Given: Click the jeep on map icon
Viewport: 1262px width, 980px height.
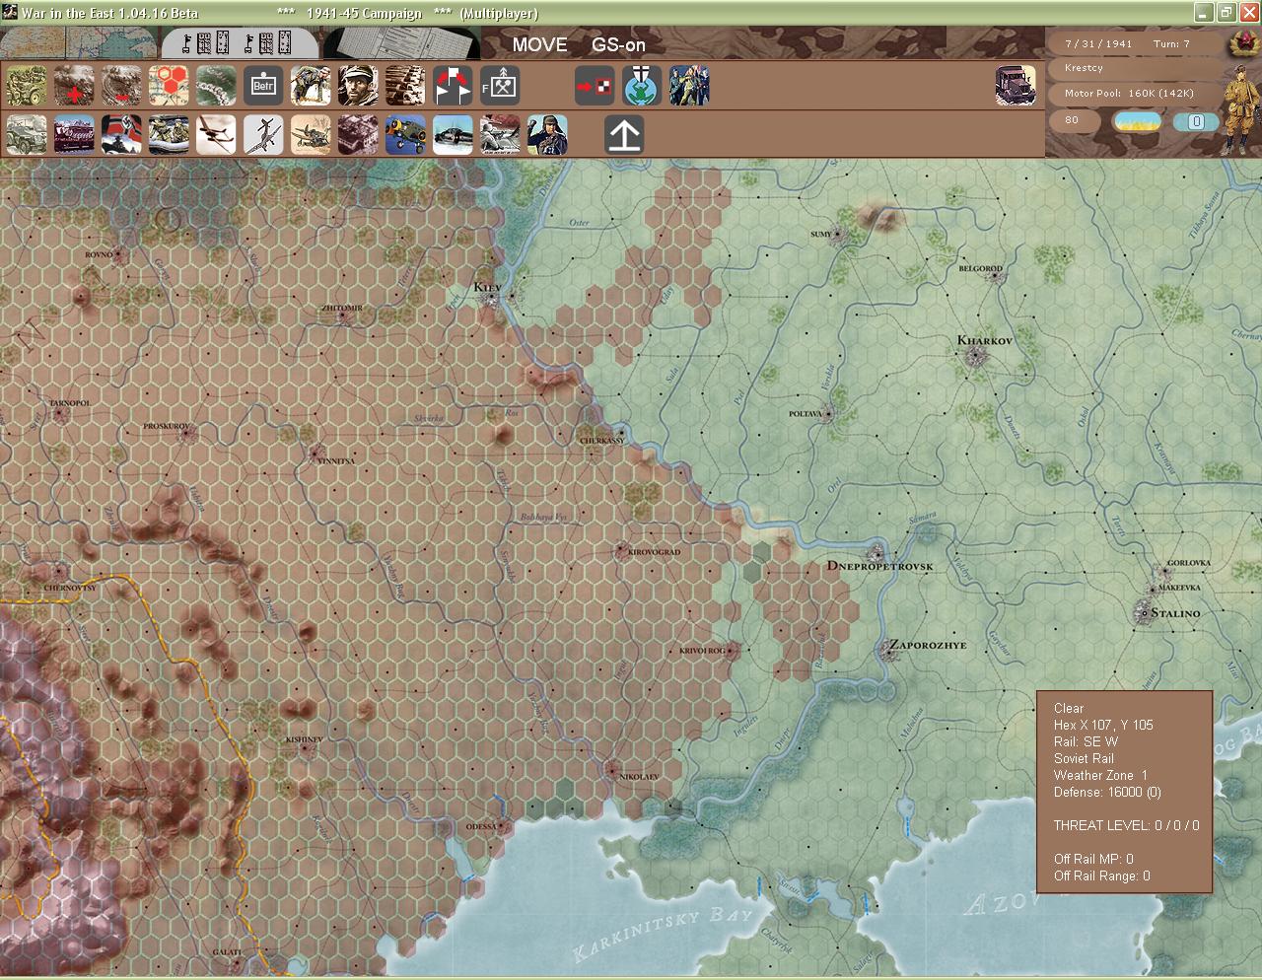Looking at the screenshot, I should click(27, 86).
